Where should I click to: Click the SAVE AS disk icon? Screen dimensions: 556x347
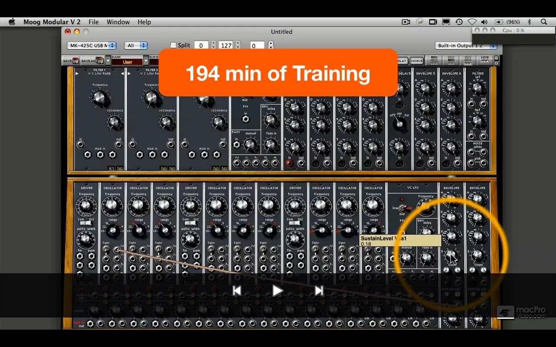(x=99, y=61)
